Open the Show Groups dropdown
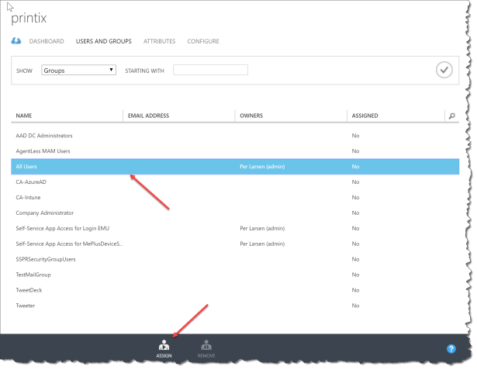 (78, 71)
